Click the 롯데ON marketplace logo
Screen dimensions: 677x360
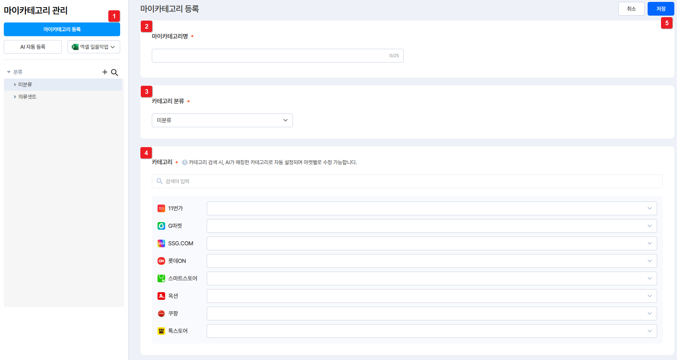[x=161, y=261]
